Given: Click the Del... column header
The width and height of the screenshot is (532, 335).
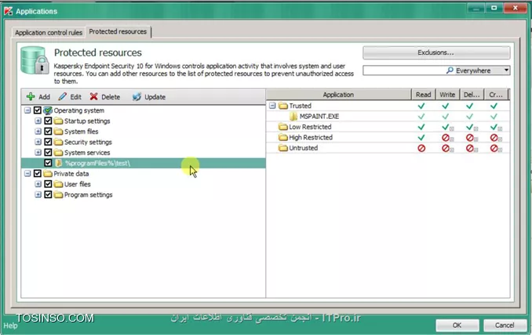Looking at the screenshot, I should (x=472, y=95).
